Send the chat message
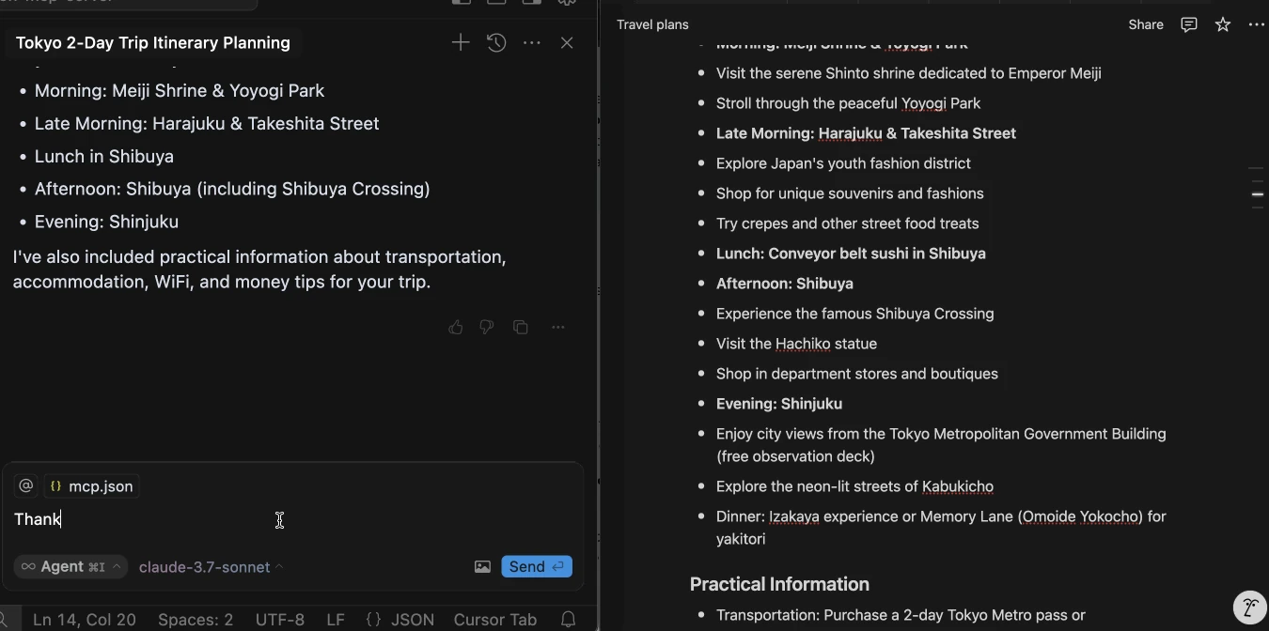1269x631 pixels. pyautogui.click(x=537, y=566)
